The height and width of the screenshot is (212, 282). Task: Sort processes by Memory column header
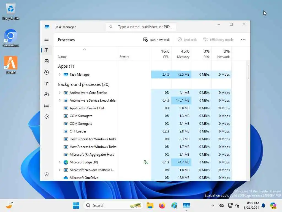[x=181, y=54]
